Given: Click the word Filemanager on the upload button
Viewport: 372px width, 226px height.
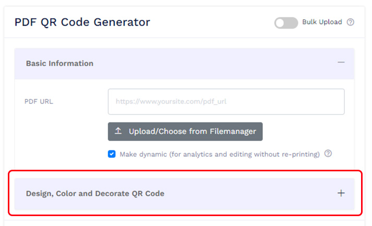Looking at the screenshot, I should pyautogui.click(x=232, y=132).
